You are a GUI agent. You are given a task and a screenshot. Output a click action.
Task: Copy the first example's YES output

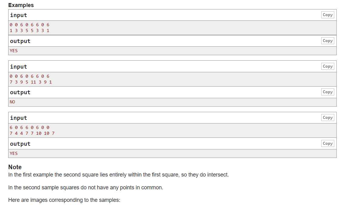tap(327, 41)
